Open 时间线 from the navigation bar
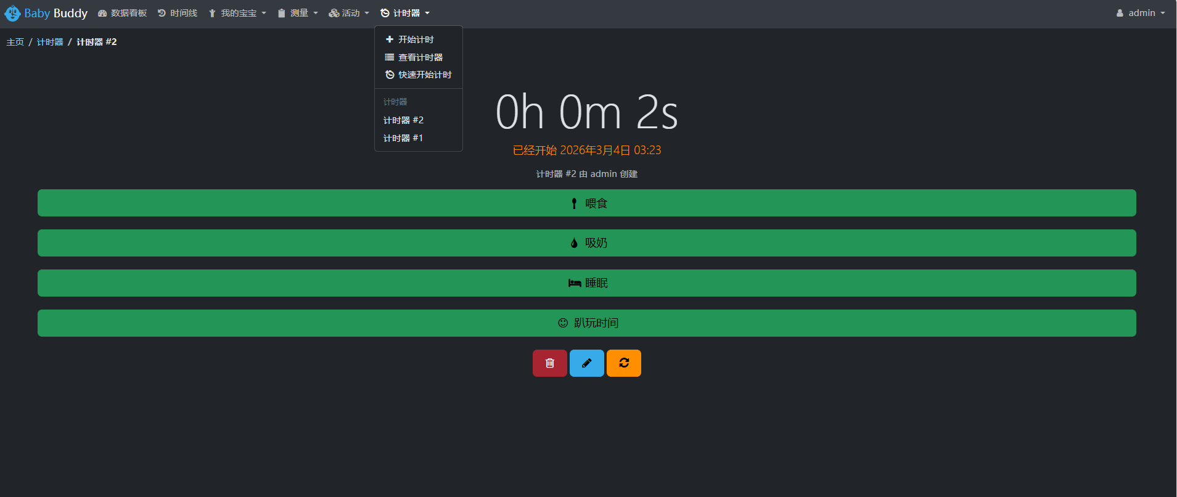Screen dimensions: 1177x497 click(178, 14)
